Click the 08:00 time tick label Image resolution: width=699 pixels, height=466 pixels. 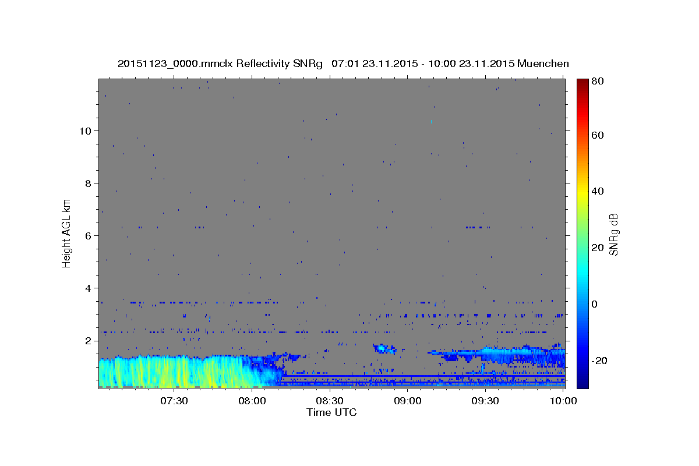252,401
